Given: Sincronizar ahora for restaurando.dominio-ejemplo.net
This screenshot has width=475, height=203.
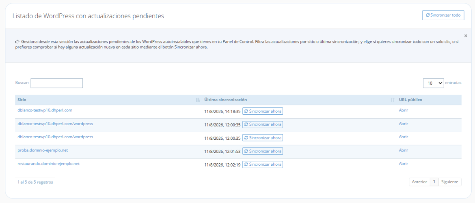Looking at the screenshot, I should tap(263, 164).
